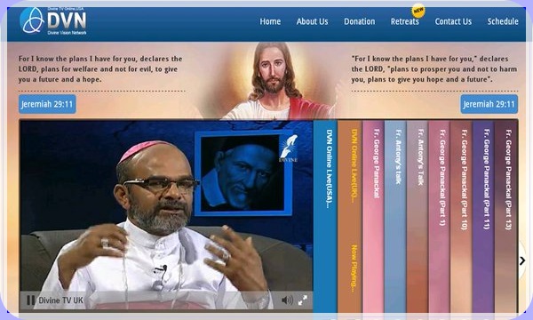
Task: Select the DVN Online Live(UK) channel strip
Action: coord(350,216)
